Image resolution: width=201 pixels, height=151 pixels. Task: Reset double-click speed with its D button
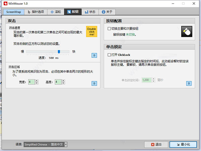(94, 55)
